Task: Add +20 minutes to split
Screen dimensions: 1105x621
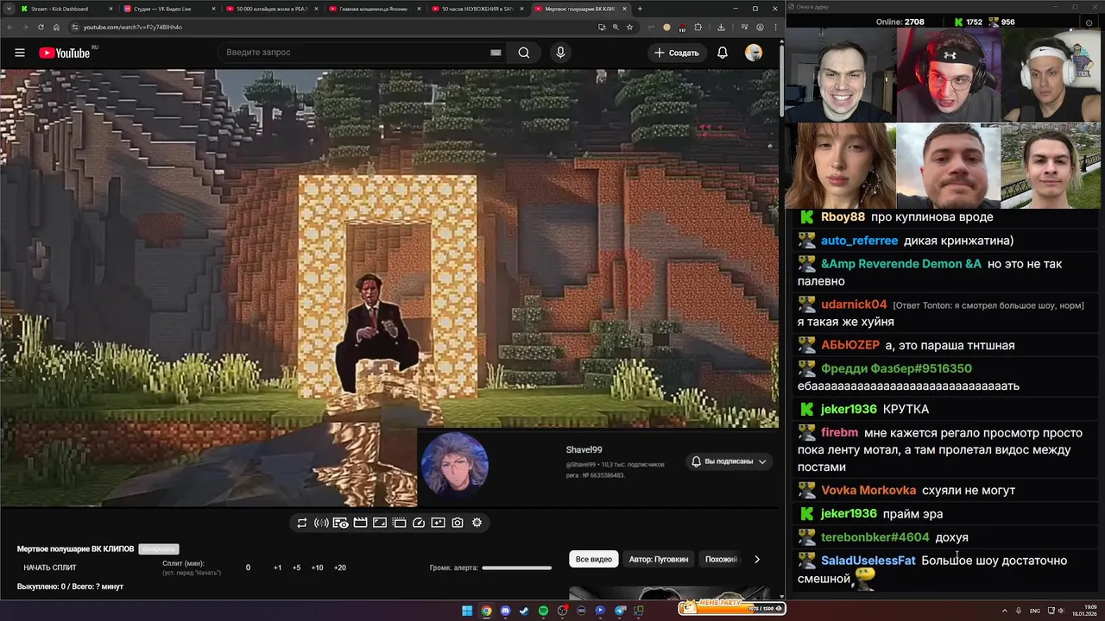Action: [x=340, y=568]
